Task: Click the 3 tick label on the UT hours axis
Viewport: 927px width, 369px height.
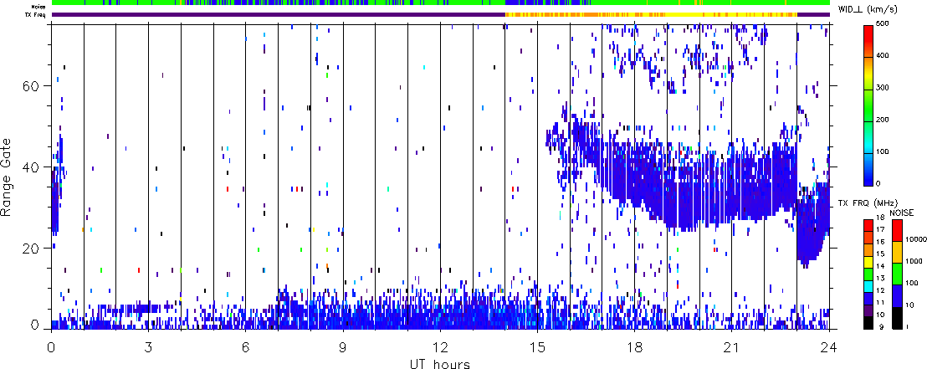Action: pyautogui.click(x=149, y=347)
